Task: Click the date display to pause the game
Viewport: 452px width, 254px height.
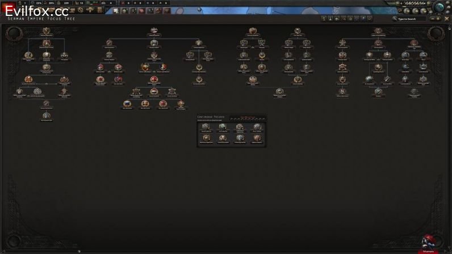Action: click(413, 3)
